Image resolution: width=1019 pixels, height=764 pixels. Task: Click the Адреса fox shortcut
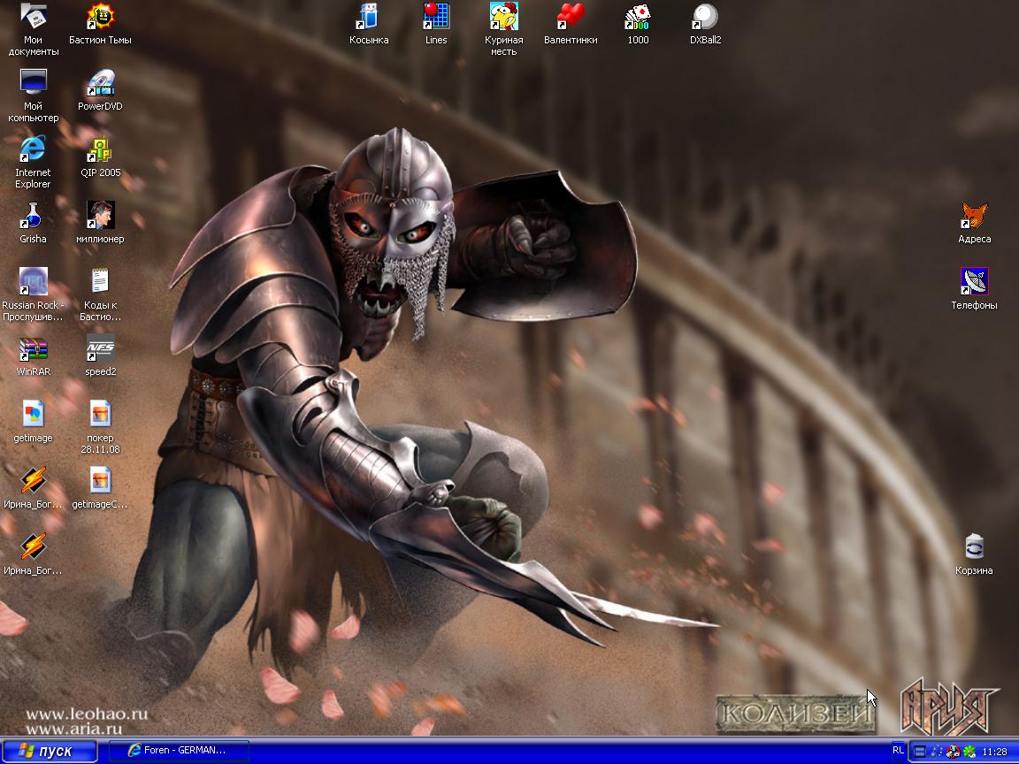tap(974, 223)
